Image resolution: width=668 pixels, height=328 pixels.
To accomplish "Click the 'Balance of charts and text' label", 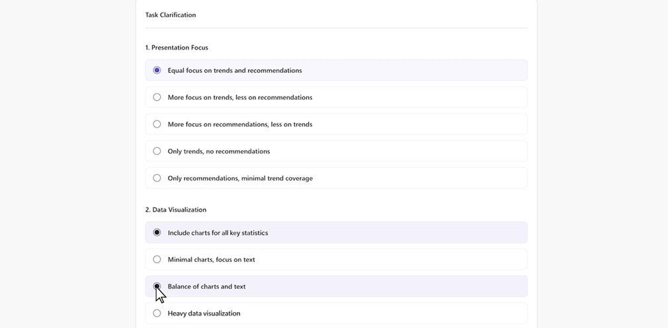I will tap(206, 287).
